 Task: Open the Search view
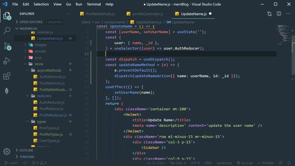[7, 30]
